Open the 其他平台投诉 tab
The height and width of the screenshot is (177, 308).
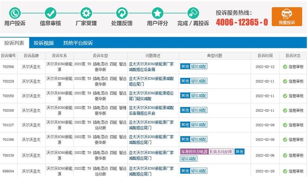click(78, 43)
